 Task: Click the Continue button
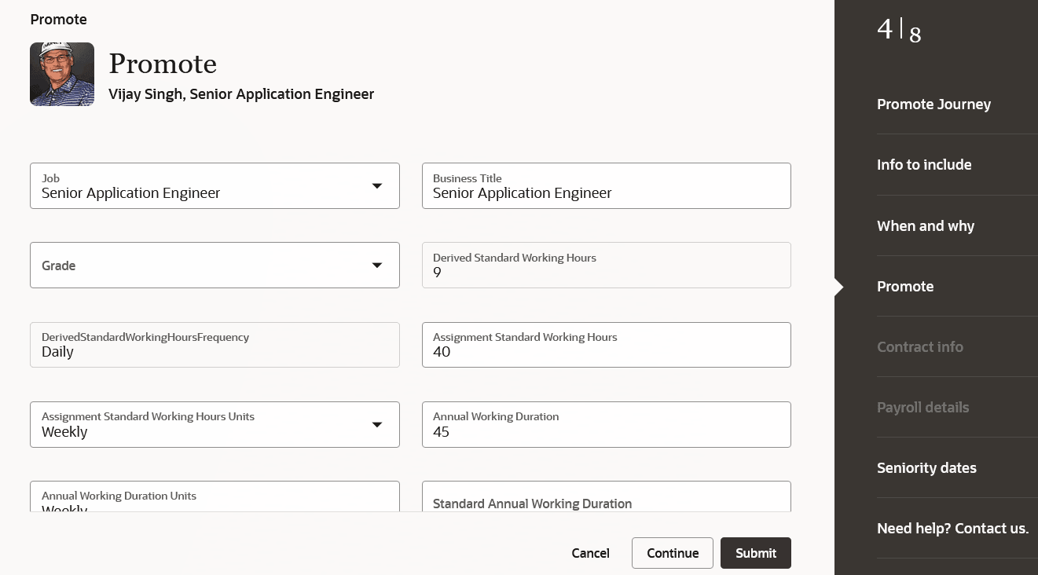(672, 553)
